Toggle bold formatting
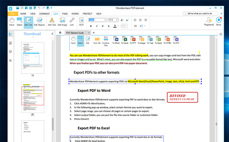 click(x=91, y=26)
